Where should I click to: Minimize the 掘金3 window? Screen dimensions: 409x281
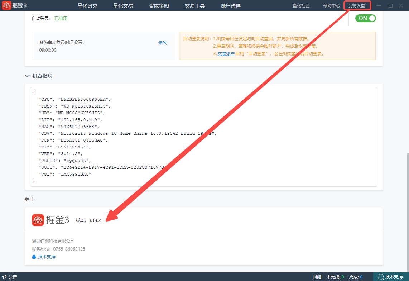point(379,5)
